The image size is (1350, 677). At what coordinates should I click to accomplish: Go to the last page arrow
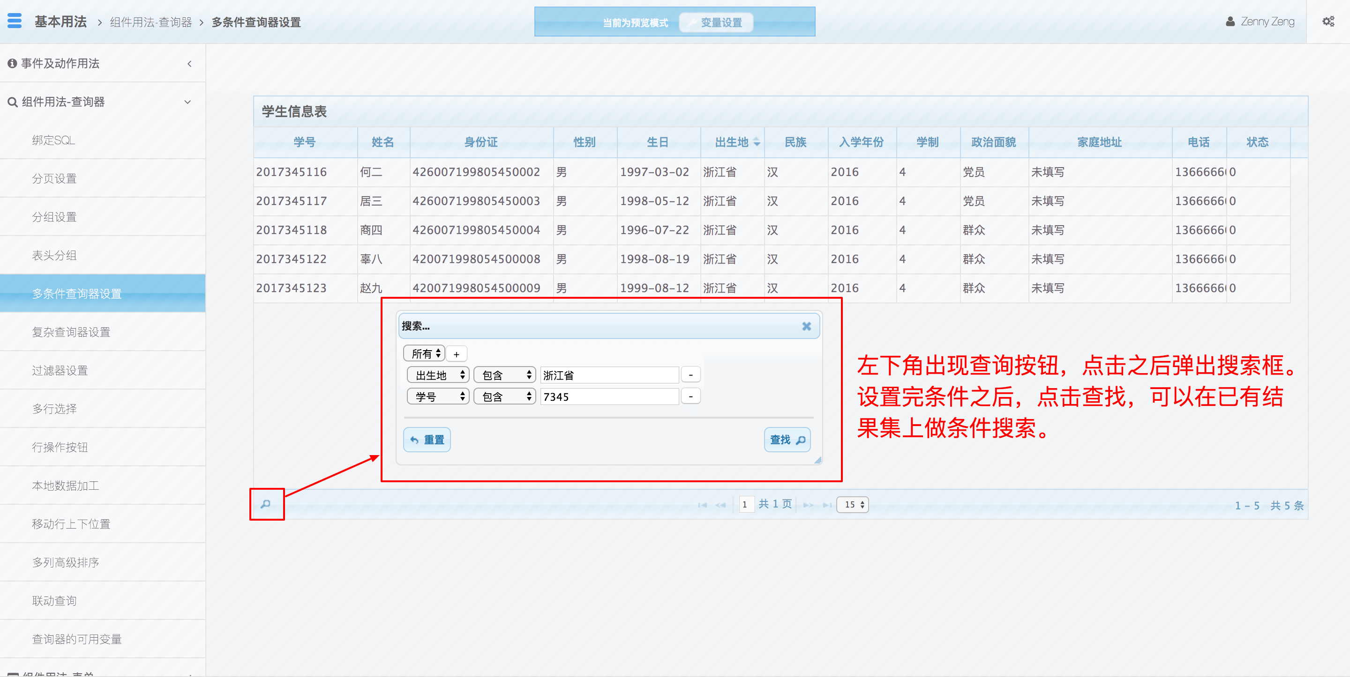tap(826, 505)
